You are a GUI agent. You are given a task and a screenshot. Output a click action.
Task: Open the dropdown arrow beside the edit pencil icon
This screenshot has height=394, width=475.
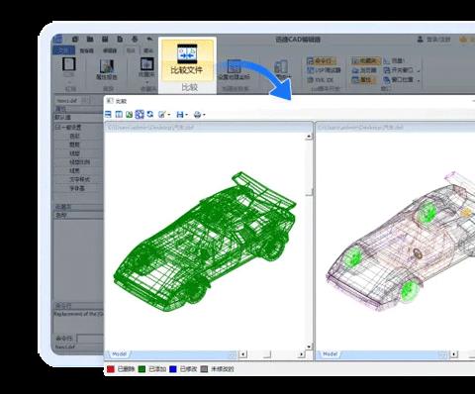(x=169, y=115)
